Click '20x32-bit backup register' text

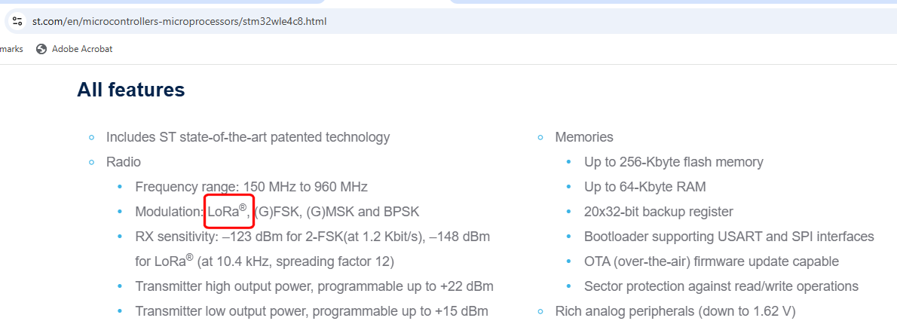658,212
